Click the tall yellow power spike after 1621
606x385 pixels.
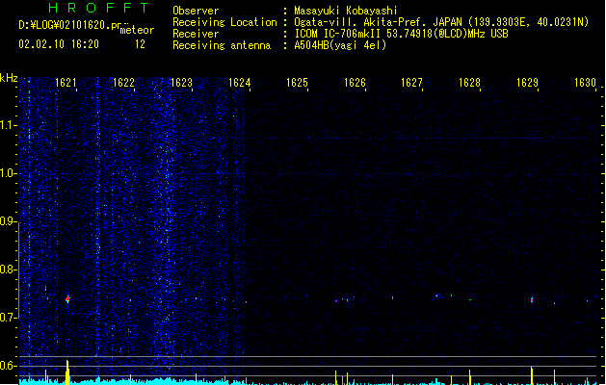pyautogui.click(x=67, y=372)
